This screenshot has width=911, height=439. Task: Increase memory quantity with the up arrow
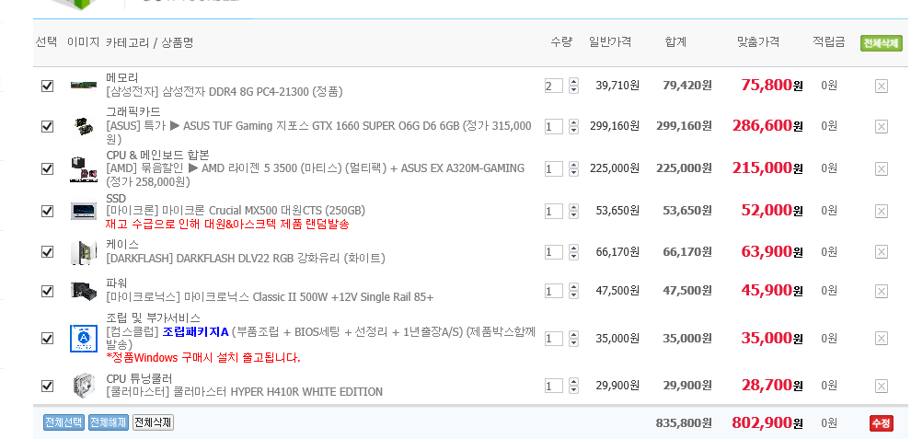pos(574,82)
